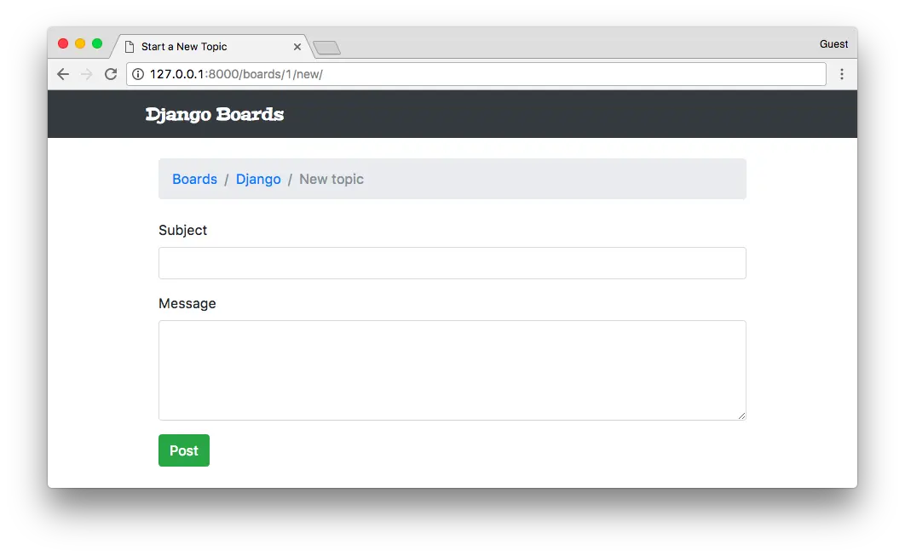Reload the page with the refresh icon
The width and height of the screenshot is (905, 556).
(x=111, y=74)
